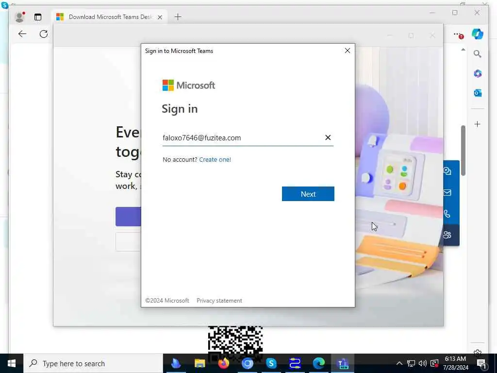Clear the email field with the X icon
Screen dimensions: 497x373
tap(328, 137)
